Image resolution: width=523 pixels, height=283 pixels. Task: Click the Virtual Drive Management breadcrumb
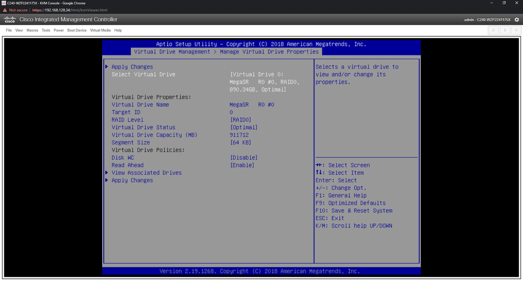(x=172, y=52)
